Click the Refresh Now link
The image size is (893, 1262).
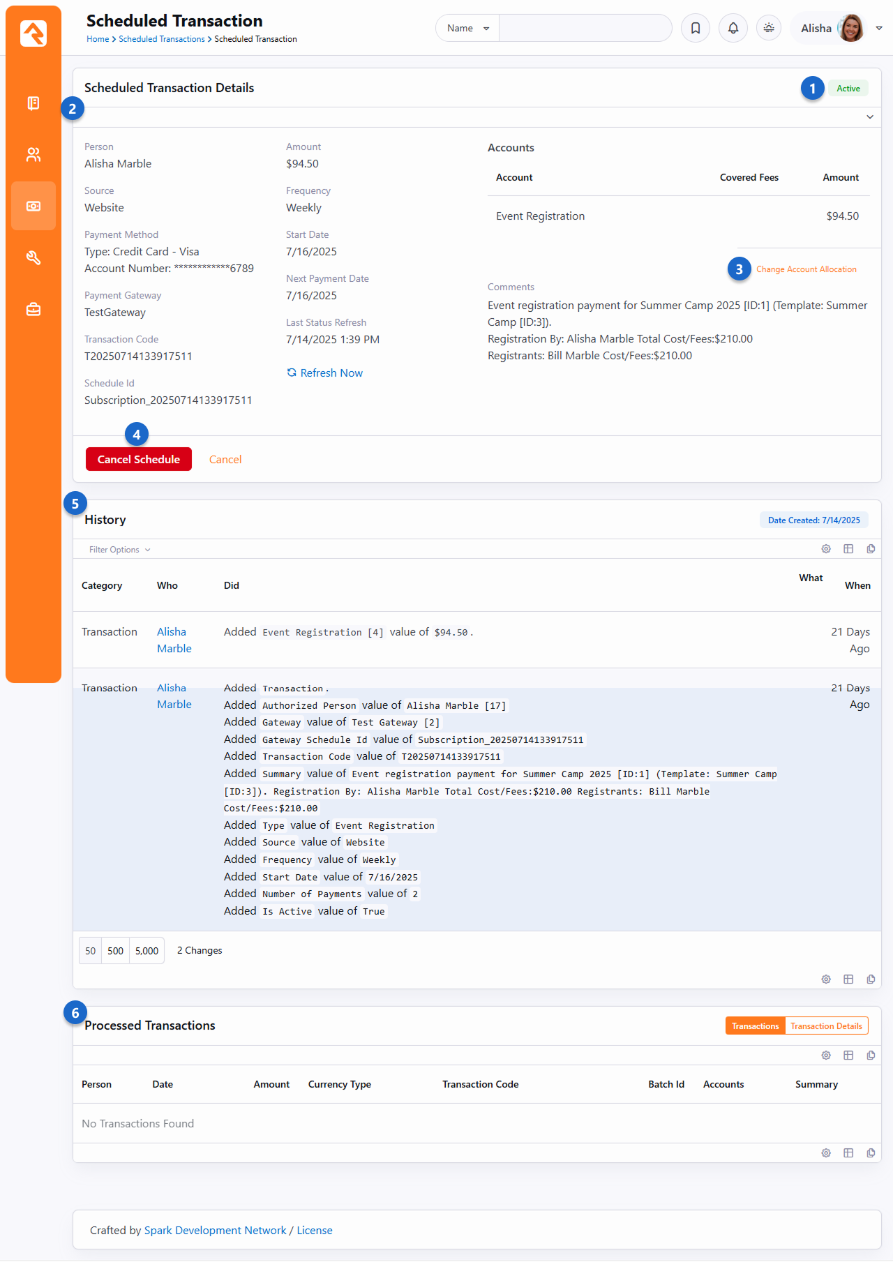(325, 373)
